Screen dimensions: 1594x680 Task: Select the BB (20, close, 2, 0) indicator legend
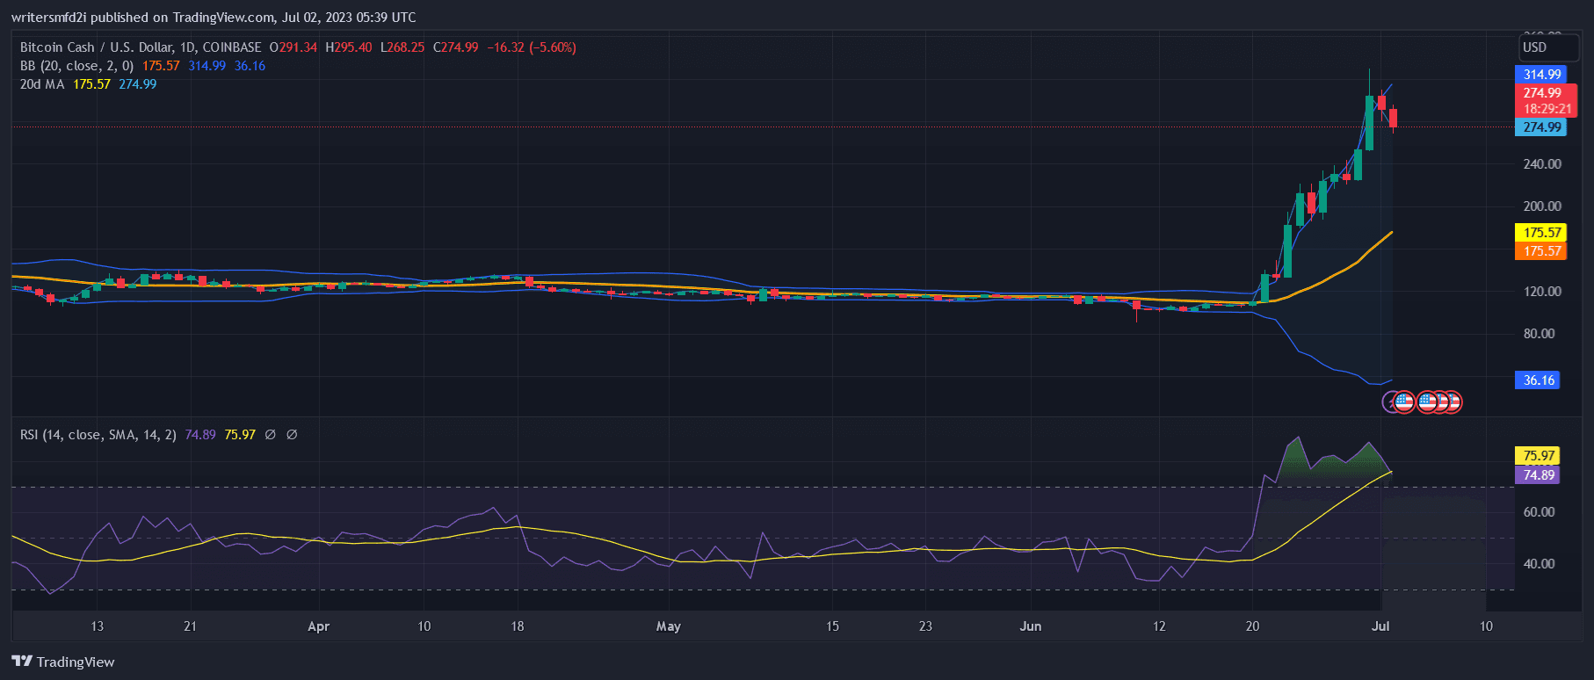(76, 66)
